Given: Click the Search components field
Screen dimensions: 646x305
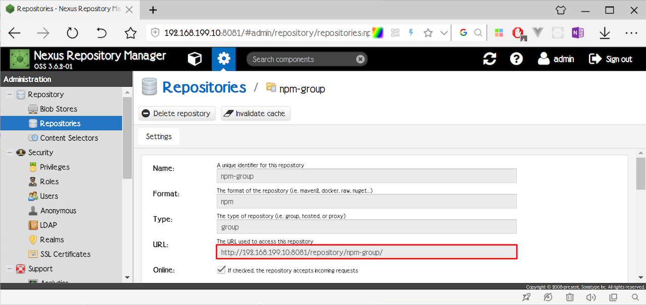Looking at the screenshot, I should (307, 59).
